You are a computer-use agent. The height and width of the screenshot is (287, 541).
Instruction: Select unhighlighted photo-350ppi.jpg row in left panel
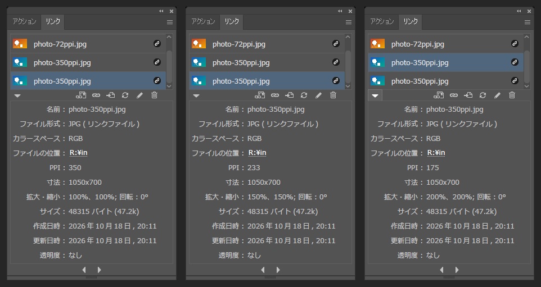pyautogui.click(x=88, y=62)
